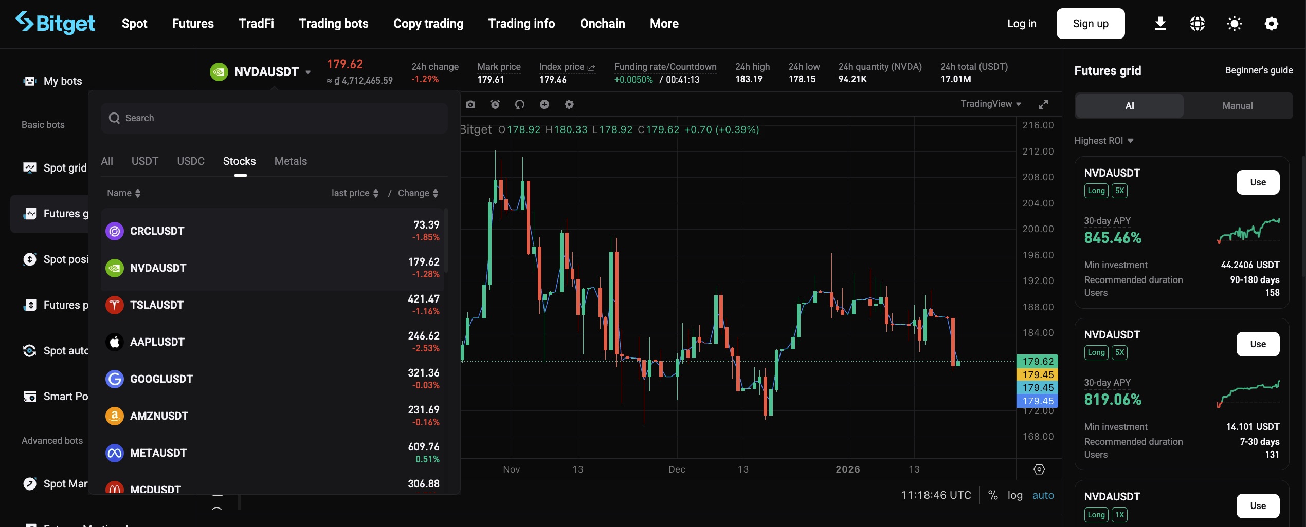The image size is (1306, 527).
Task: Select the Futures grid sidebar icon
Action: coord(30,213)
